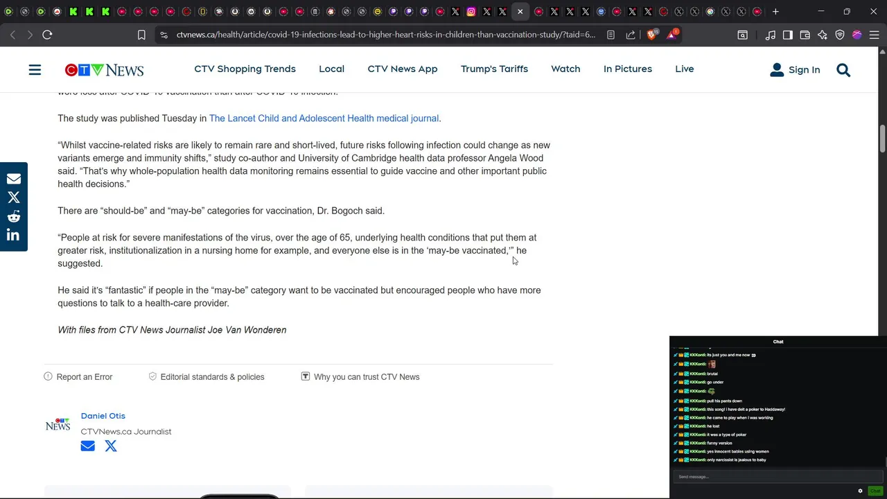
Task: Open The Lancet Child and Adolescent Health link
Action: click(324, 119)
